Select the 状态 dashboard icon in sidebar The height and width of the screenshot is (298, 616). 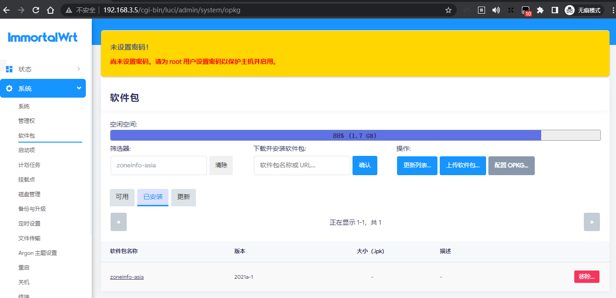pos(9,69)
